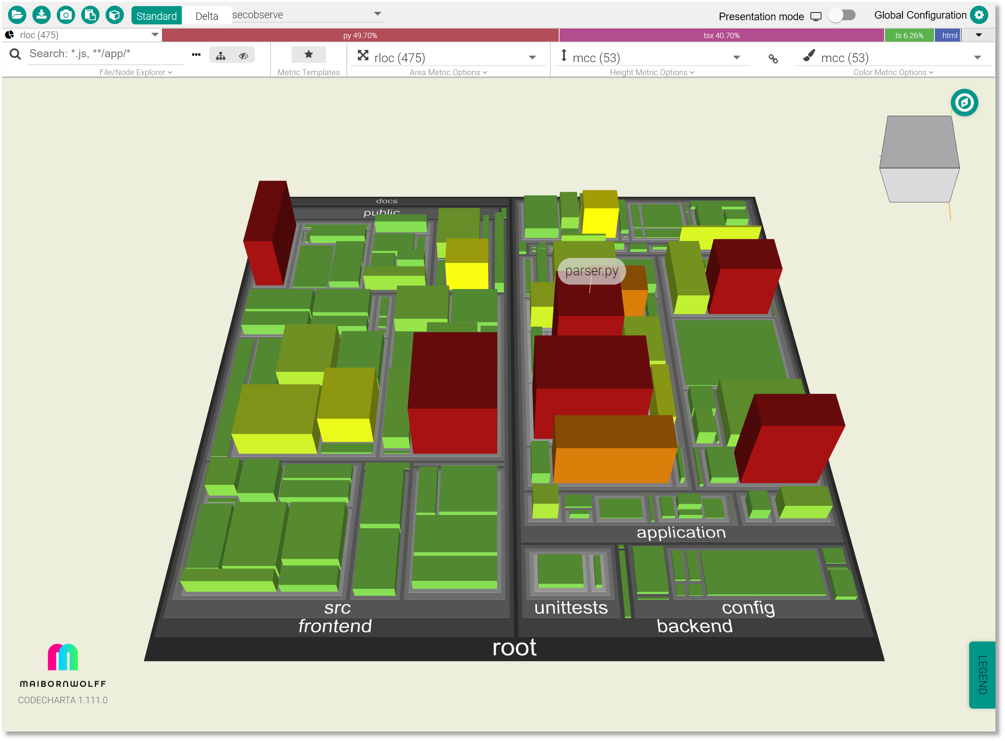Select the Standard mode tab
Image resolution: width=1005 pixels, height=741 pixels.
pyautogui.click(x=157, y=16)
